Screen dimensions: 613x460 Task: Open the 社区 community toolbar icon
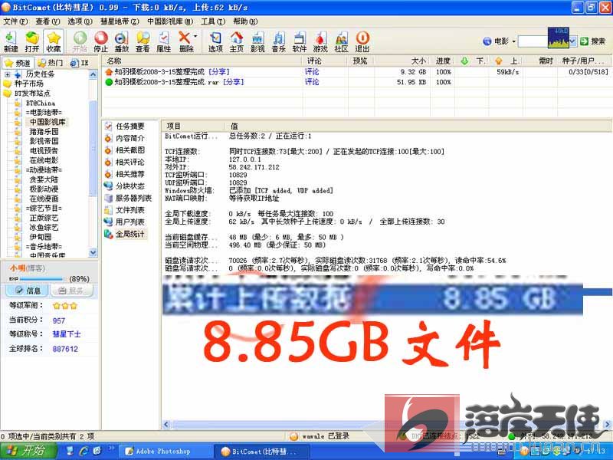coord(341,41)
